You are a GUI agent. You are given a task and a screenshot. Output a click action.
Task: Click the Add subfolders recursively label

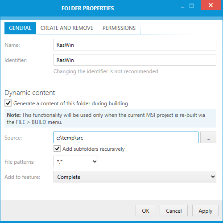94,149
